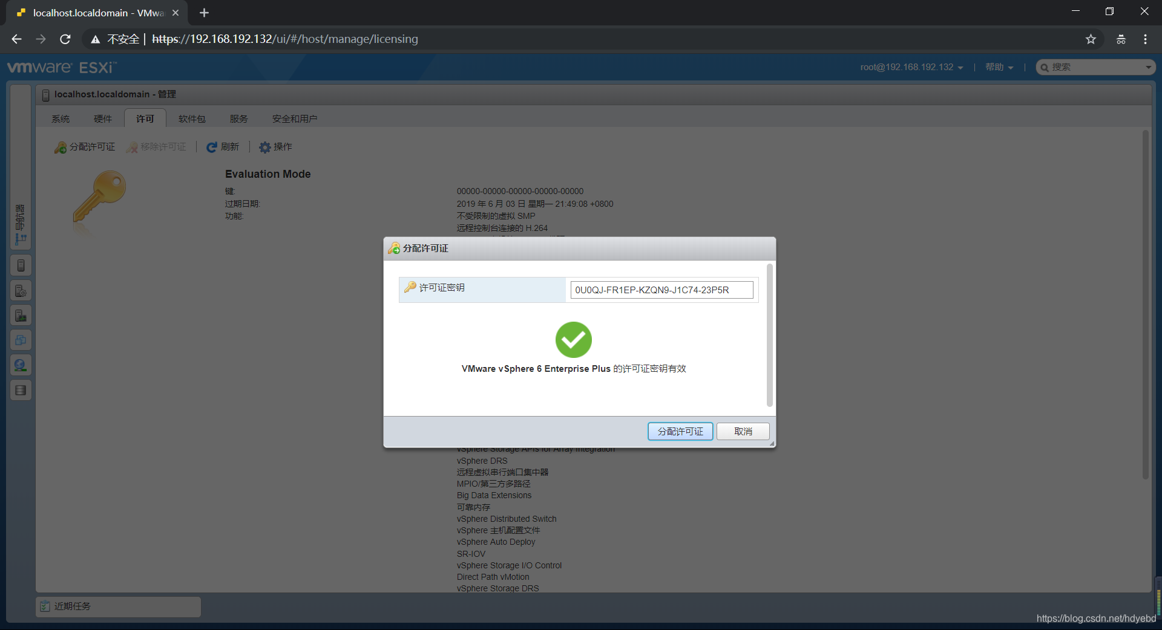The height and width of the screenshot is (630, 1162).
Task: Click the large gold license key image
Action: point(99,198)
